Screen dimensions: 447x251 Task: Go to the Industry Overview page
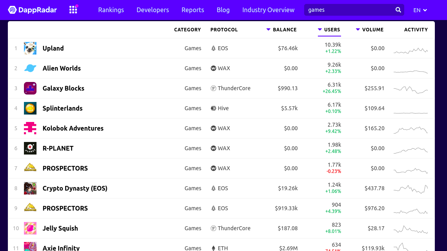(x=268, y=10)
